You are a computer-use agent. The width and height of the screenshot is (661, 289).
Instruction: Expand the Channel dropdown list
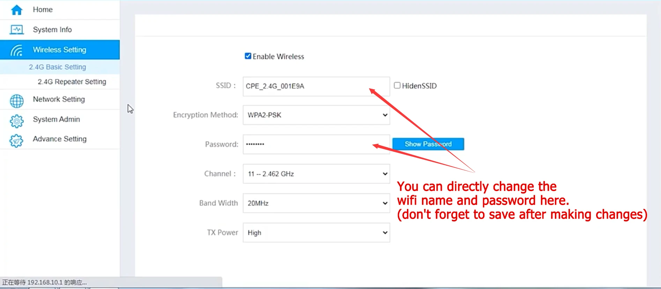pos(316,174)
